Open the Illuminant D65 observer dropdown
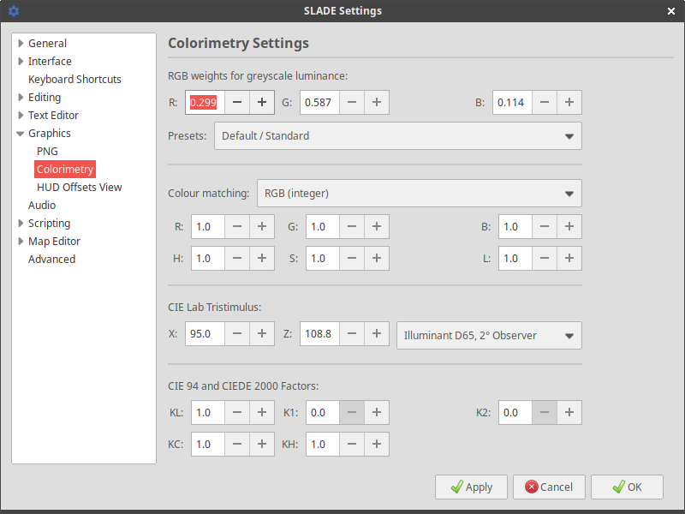Screen dimensions: 685x514 coord(489,336)
